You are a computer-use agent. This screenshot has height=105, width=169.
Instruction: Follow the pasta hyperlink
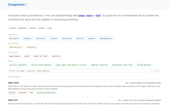click(x=82, y=15)
